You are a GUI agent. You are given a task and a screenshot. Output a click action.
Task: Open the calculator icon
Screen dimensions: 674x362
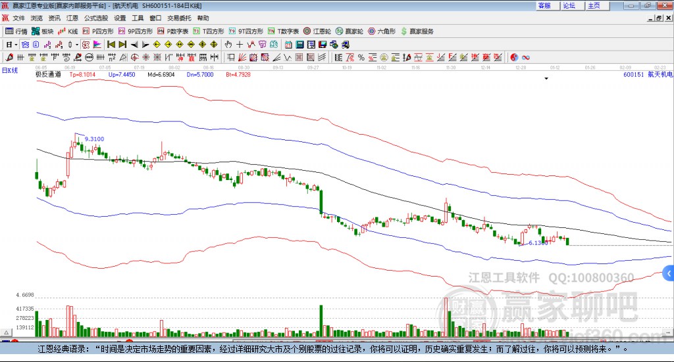click(x=300, y=45)
